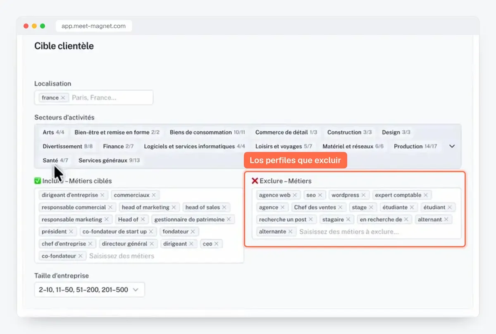Remove 'agence web' excluded tag

[295, 195]
